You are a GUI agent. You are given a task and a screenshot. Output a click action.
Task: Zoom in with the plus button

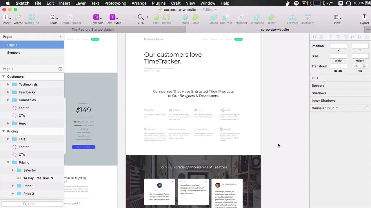[147, 17]
